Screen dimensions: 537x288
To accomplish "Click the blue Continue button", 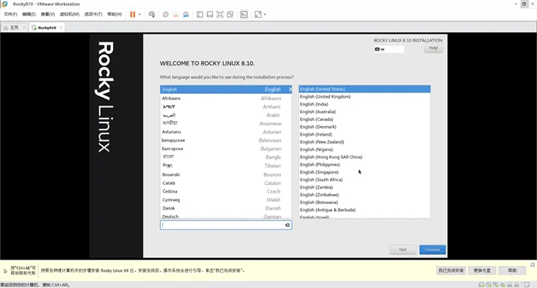I will [432, 249].
